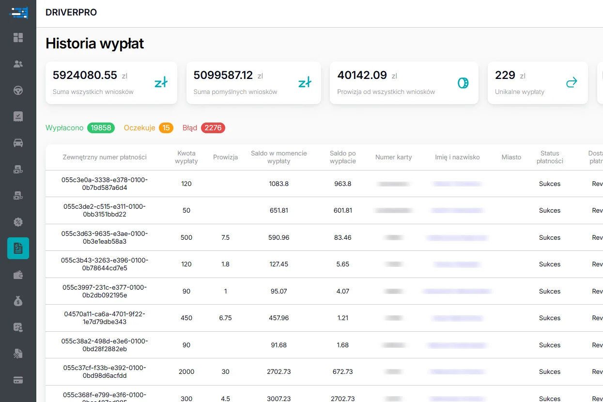603x402 pixels.
Task: Click blurred driver name in the 457.96 row
Action: [x=457, y=318]
